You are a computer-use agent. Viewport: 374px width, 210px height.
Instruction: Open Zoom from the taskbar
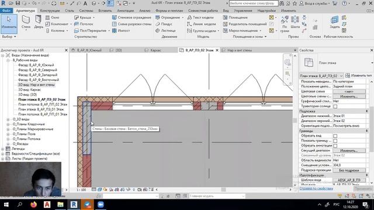point(101,204)
